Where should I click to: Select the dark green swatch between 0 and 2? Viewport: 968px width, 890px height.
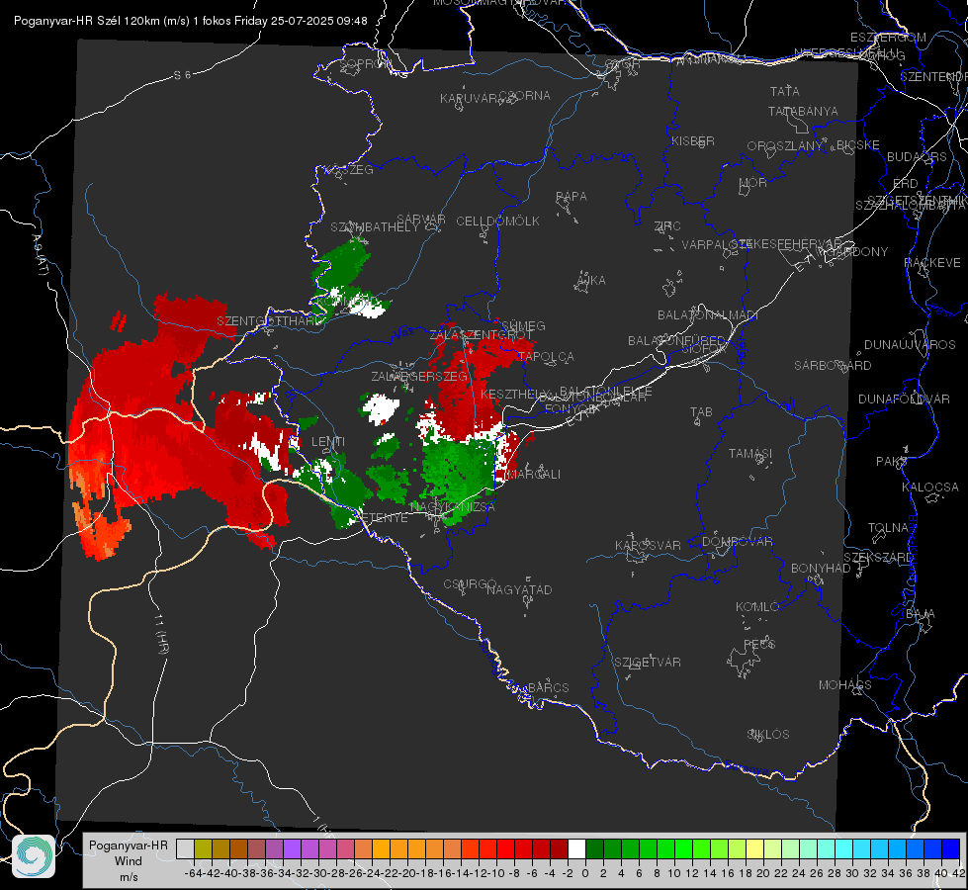click(x=594, y=848)
